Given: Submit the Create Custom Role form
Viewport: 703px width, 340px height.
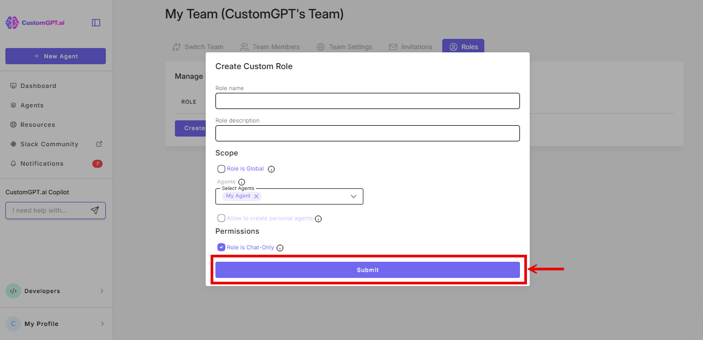Looking at the screenshot, I should point(368,269).
